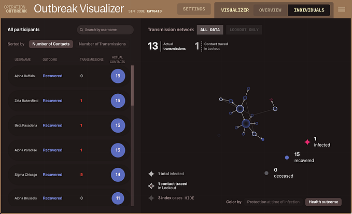Select the Alpha Brussels participant row
This screenshot has width=352, height=214.
pos(69,198)
